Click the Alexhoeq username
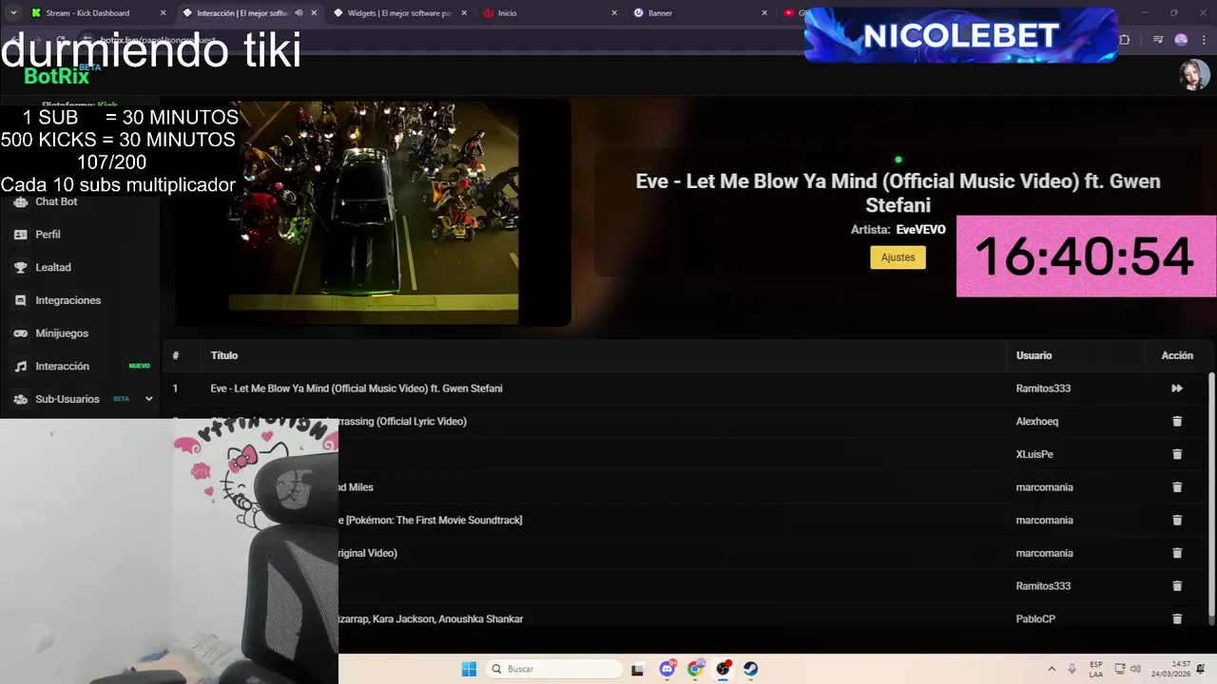 [x=1036, y=421]
